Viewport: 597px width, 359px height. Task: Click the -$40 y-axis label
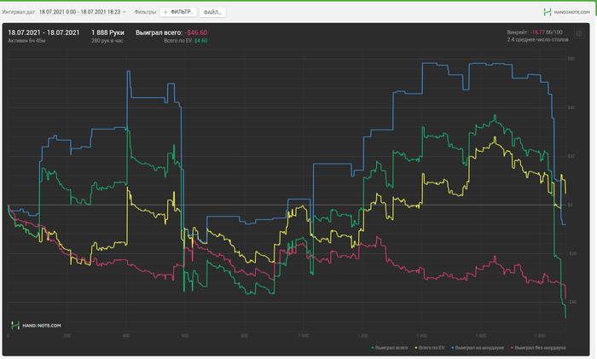pos(571,302)
